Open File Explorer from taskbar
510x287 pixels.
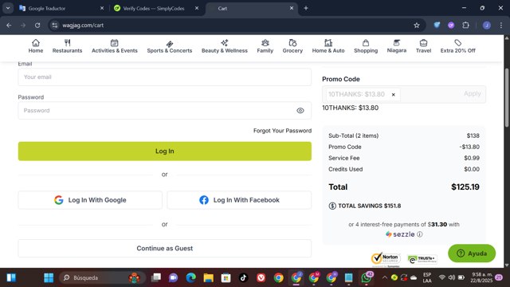(209, 277)
